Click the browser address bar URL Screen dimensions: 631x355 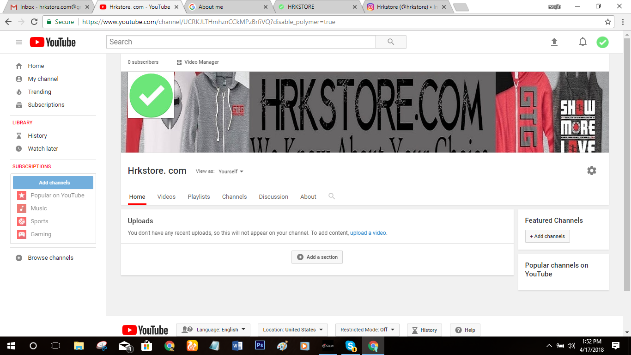tap(209, 22)
